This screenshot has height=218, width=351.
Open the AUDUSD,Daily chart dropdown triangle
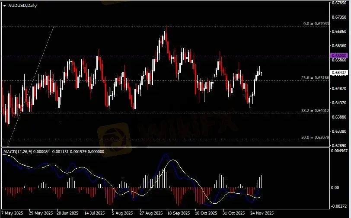click(4, 6)
